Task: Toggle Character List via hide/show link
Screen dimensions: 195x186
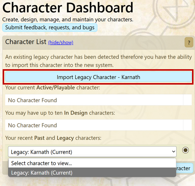Action: pos(61,43)
